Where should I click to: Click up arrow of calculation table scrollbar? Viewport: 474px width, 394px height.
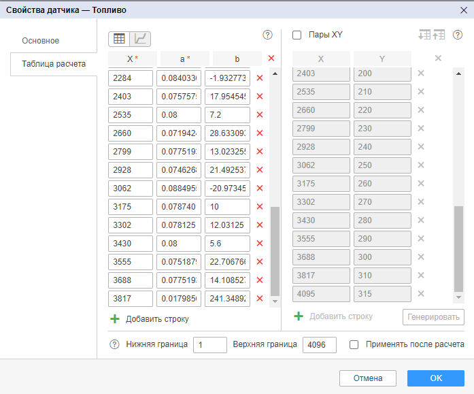click(275, 73)
